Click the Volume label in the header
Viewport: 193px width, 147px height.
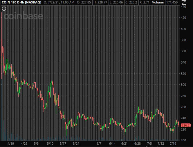158,2
